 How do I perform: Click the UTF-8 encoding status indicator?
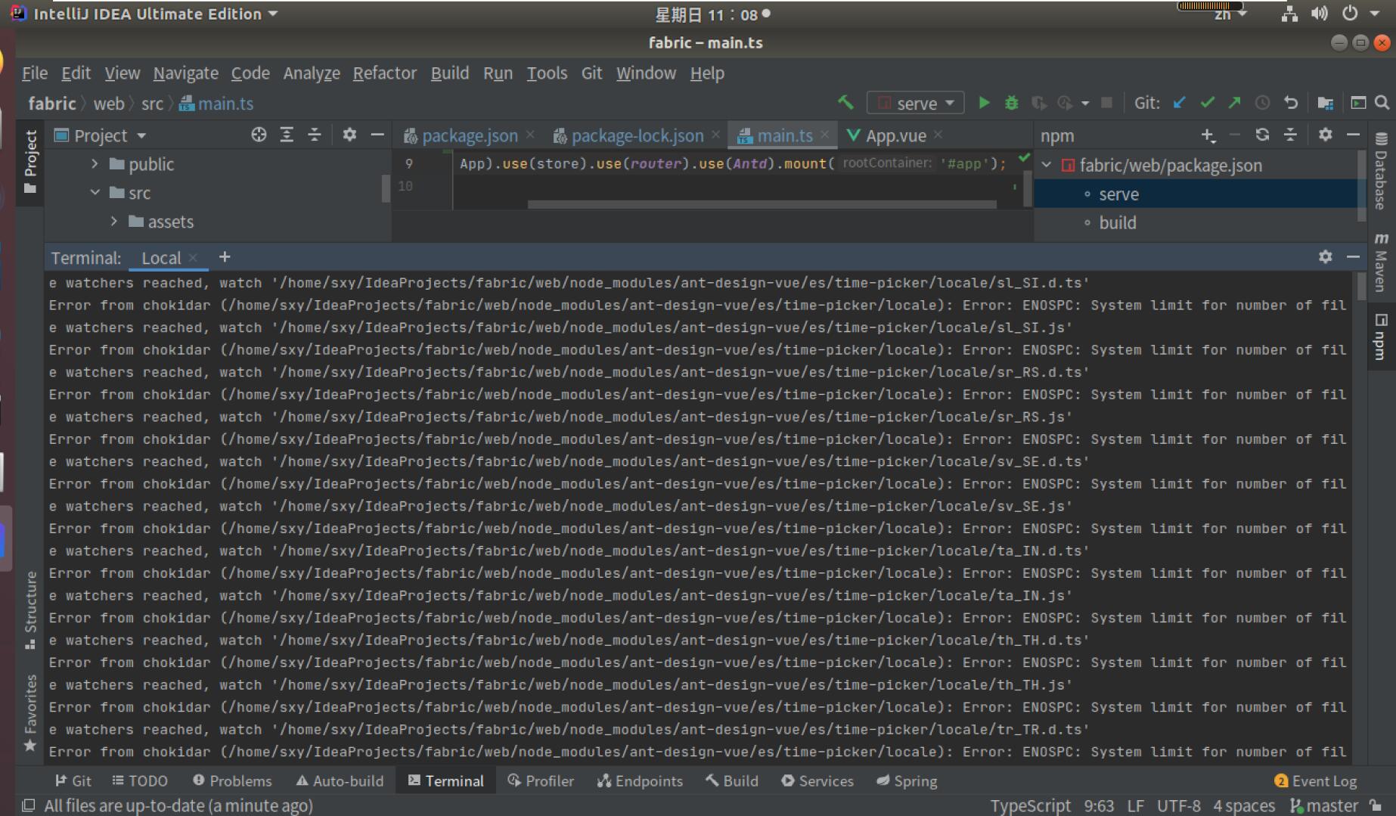pyautogui.click(x=1178, y=806)
